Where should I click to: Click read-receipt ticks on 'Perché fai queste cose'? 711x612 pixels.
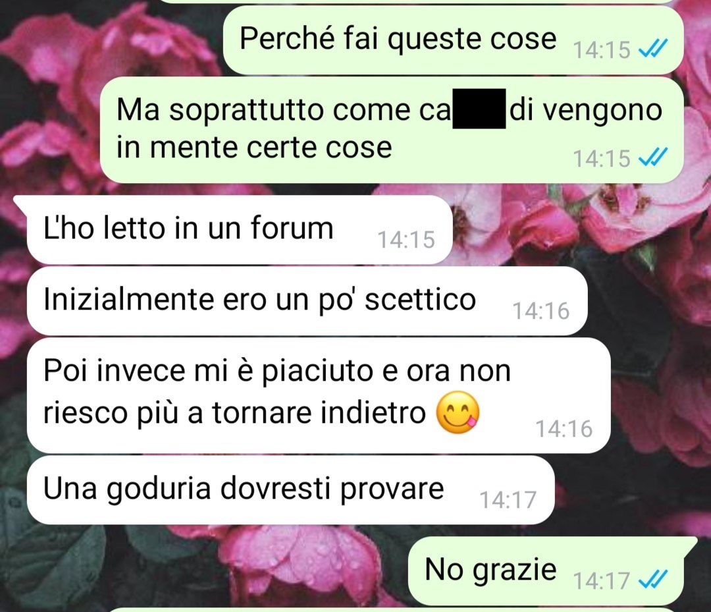[x=652, y=47]
